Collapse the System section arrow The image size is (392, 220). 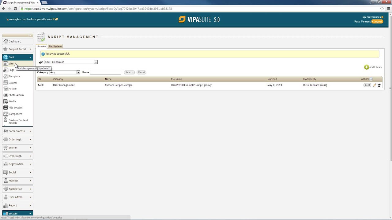30,214
